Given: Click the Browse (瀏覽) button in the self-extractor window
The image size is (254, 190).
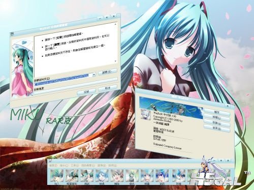Looking at the screenshot, I should tap(107, 72).
